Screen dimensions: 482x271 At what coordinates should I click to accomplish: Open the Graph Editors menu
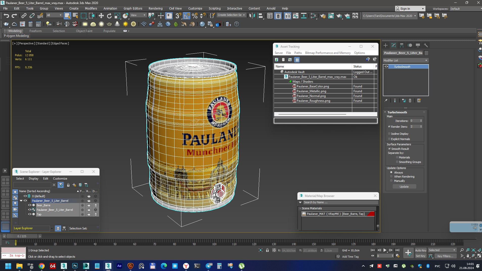pyautogui.click(x=133, y=8)
